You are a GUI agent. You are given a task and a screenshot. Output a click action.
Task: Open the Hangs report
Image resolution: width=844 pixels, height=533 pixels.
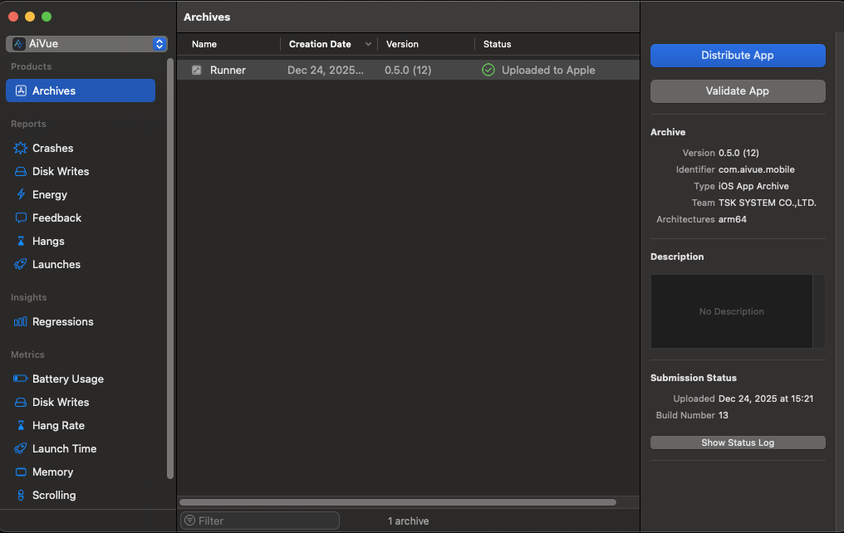48,241
